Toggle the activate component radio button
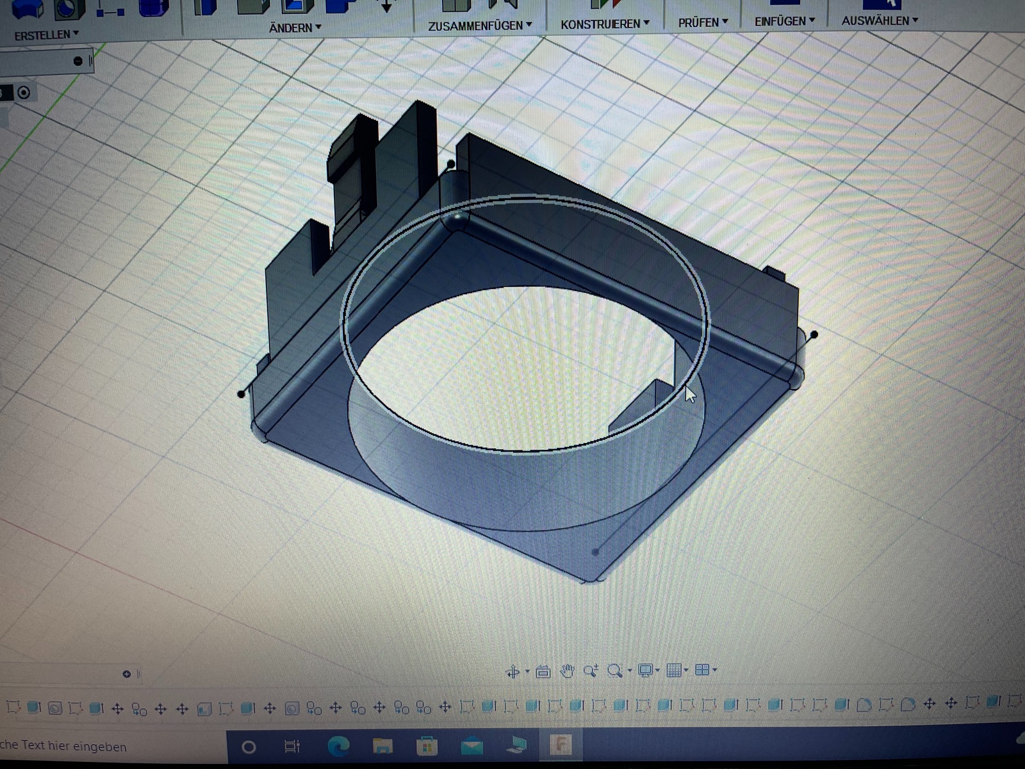 24,93
